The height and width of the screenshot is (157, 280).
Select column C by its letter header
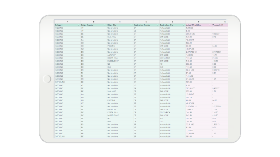[120, 22]
